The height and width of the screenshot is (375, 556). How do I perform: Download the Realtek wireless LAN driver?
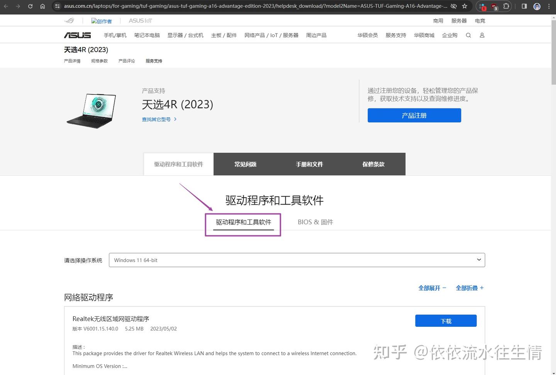click(446, 321)
